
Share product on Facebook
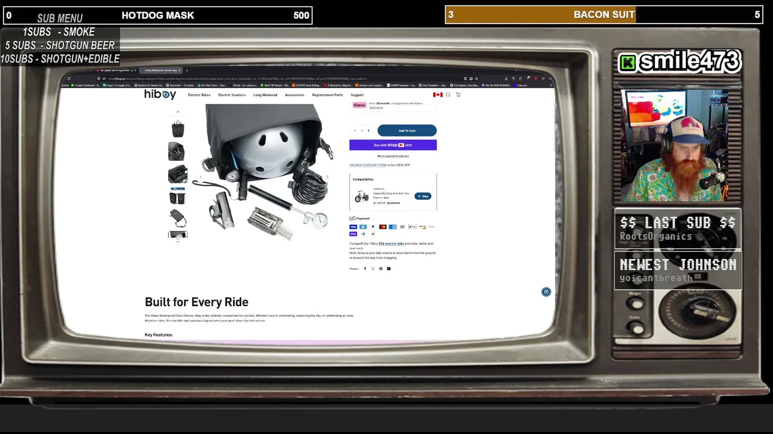pyautogui.click(x=365, y=269)
